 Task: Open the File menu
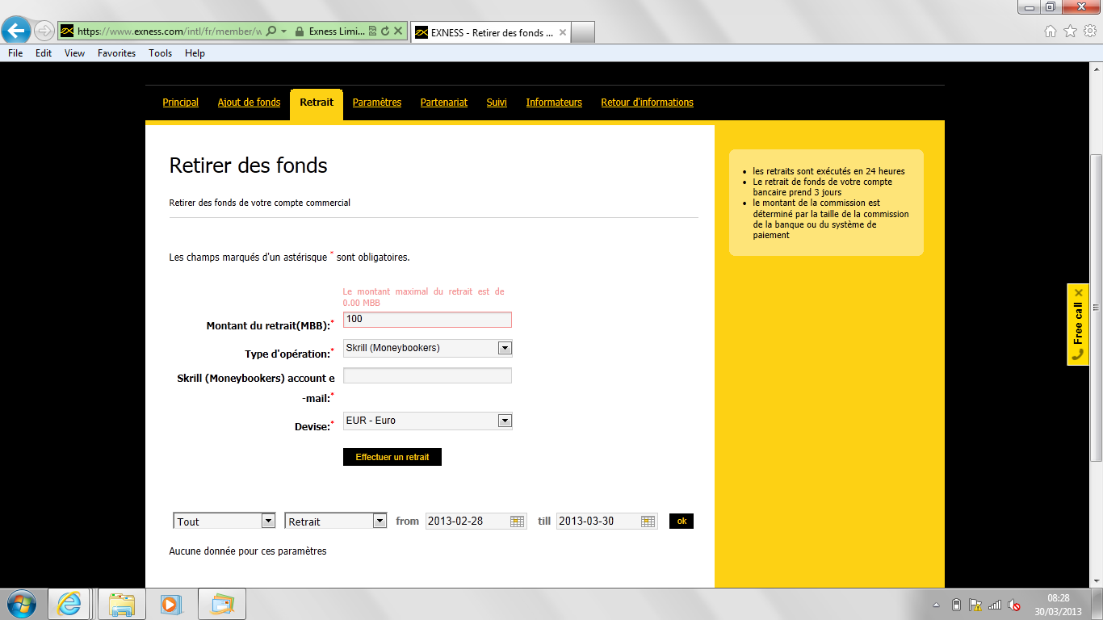15,53
